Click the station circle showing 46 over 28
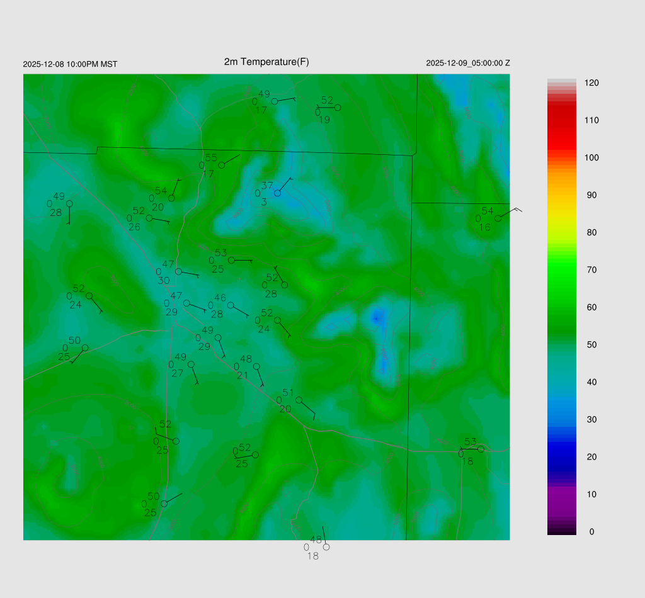 [x=231, y=305]
